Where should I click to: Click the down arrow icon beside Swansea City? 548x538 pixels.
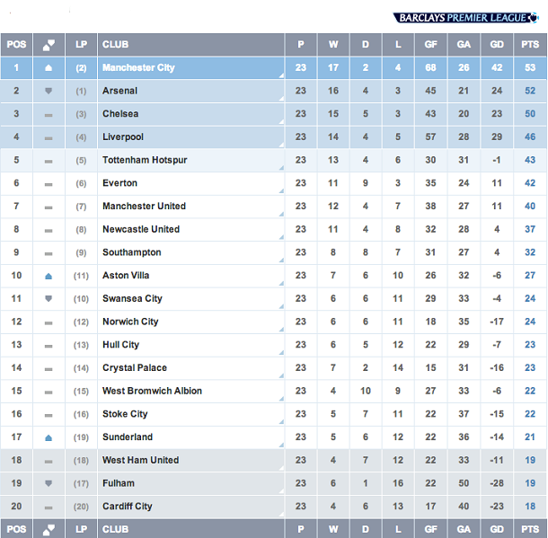click(x=49, y=299)
